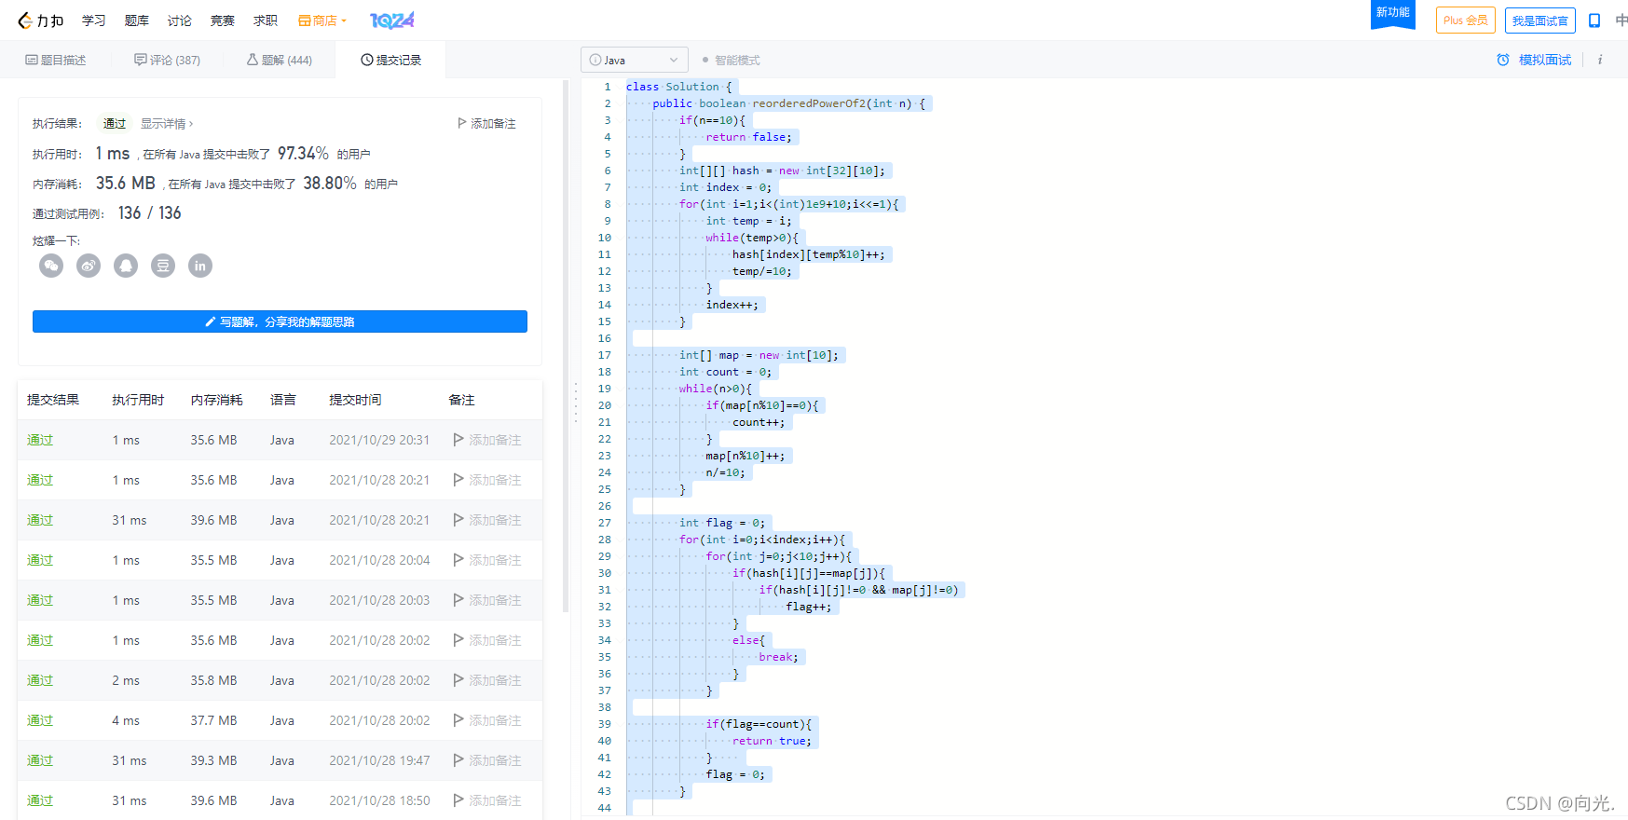
Task: Open 题库 in top navigation
Action: 137,20
